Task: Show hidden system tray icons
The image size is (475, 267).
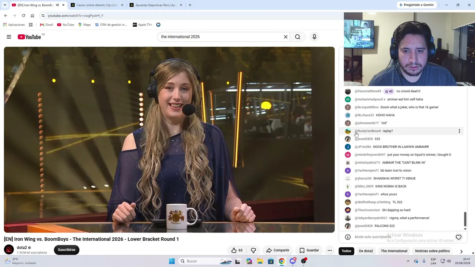Action: point(408,261)
